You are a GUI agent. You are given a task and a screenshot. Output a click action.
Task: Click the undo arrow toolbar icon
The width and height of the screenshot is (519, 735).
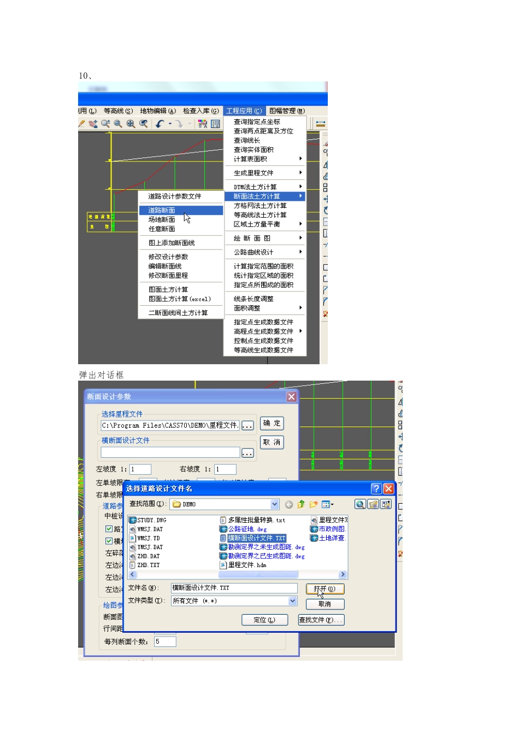click(x=160, y=124)
